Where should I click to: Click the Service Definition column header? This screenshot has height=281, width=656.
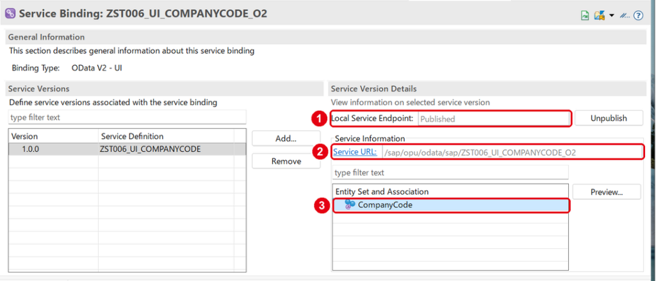pos(166,136)
